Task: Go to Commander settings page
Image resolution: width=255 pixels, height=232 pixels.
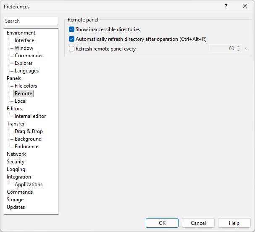Action: [x=29, y=56]
